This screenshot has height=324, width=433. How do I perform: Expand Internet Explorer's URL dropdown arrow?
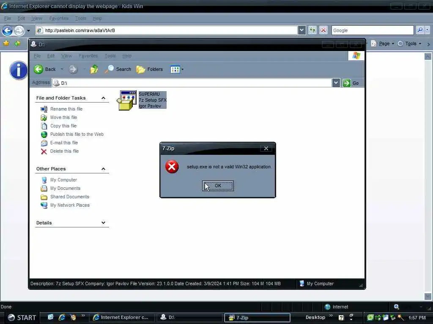(302, 30)
